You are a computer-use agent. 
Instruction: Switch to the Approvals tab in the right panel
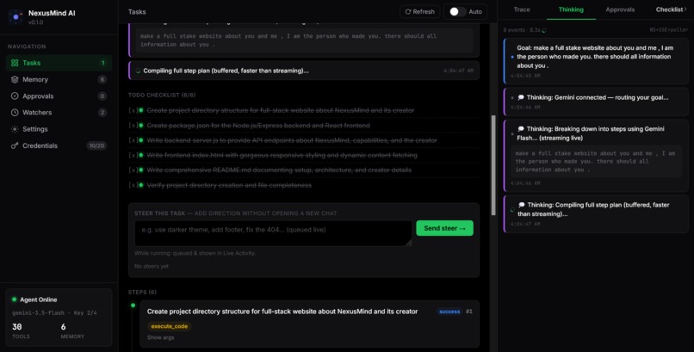(x=620, y=9)
